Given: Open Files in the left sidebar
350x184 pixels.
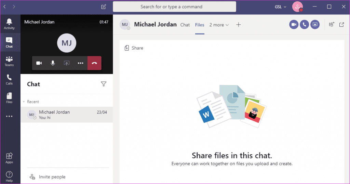Looking at the screenshot, I should [9, 98].
